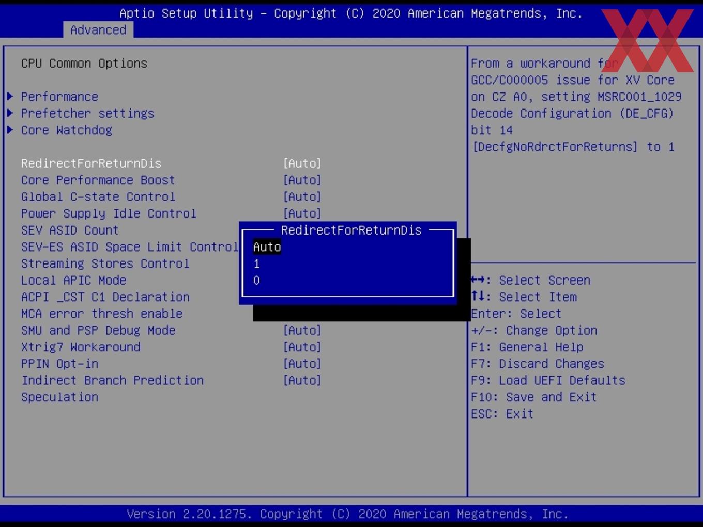Click the +/-: Change Option help line
Image resolution: width=703 pixels, height=527 pixels.
[x=534, y=330]
